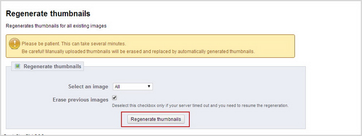Click the Be careful! manually uploaded thumbnails warning

click(138, 51)
